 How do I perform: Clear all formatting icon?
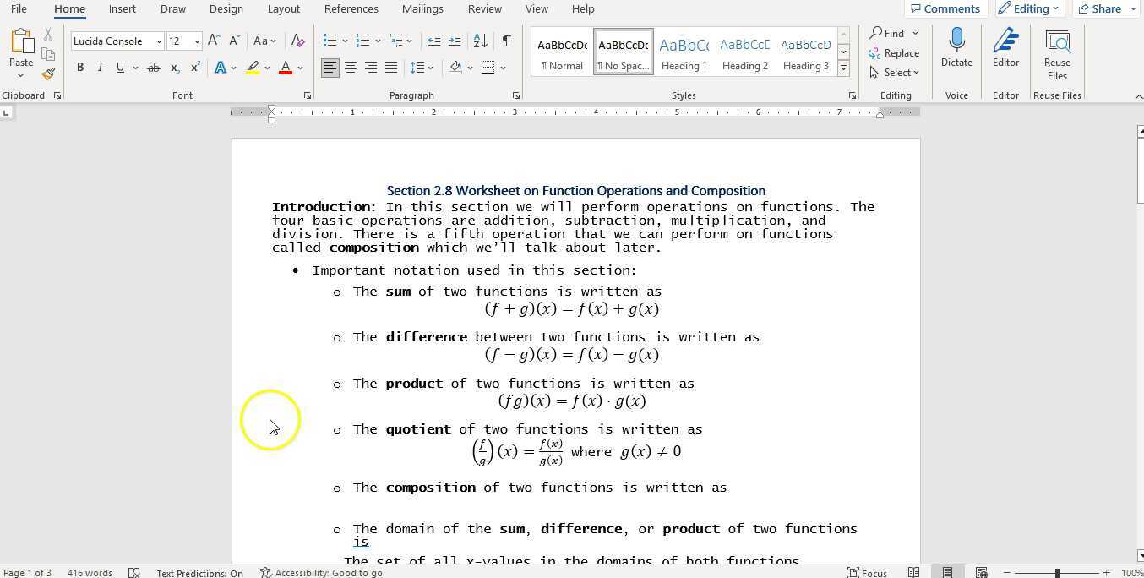click(x=297, y=41)
